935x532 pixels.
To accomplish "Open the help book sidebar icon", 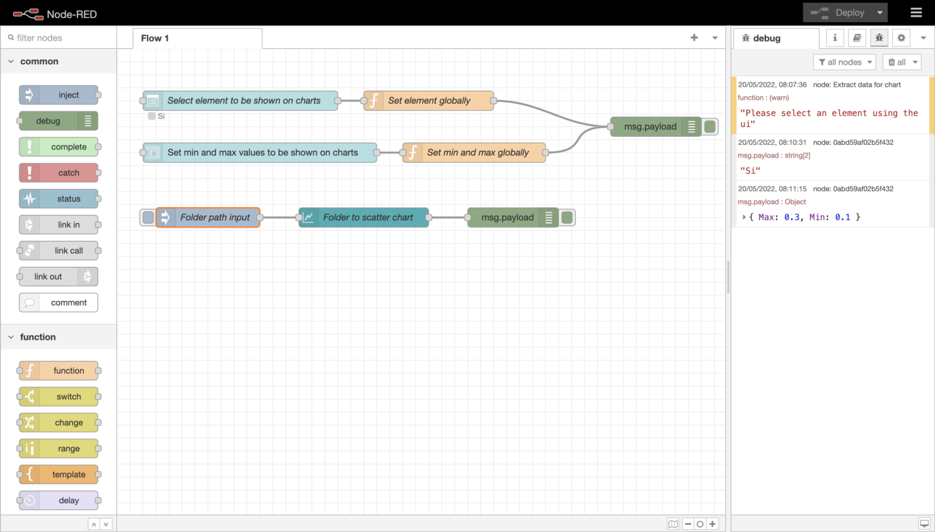I will [857, 38].
